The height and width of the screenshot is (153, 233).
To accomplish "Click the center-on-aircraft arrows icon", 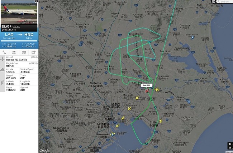I will point(14,52).
